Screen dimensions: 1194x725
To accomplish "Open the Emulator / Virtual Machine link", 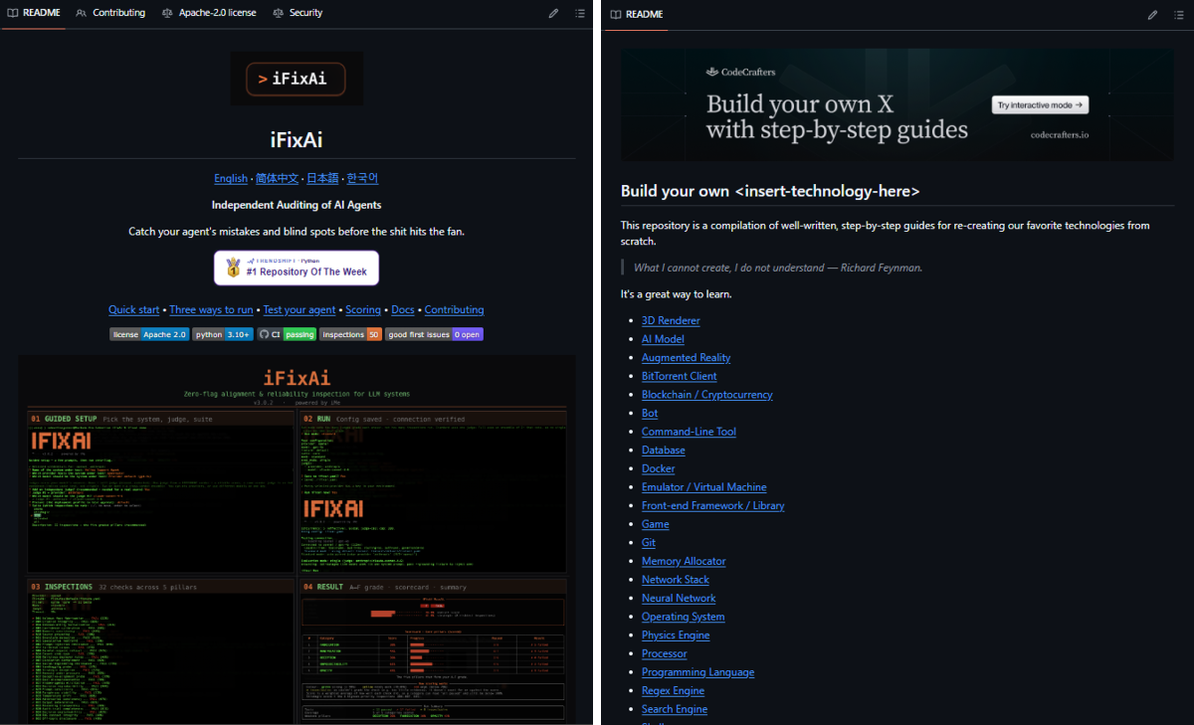I will click(703, 487).
